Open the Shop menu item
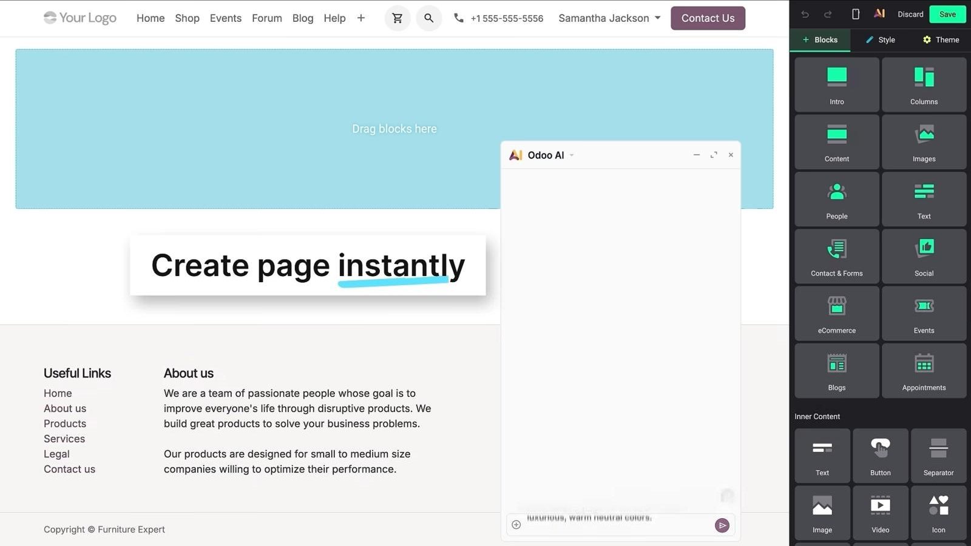This screenshot has width=971, height=546. click(x=187, y=18)
